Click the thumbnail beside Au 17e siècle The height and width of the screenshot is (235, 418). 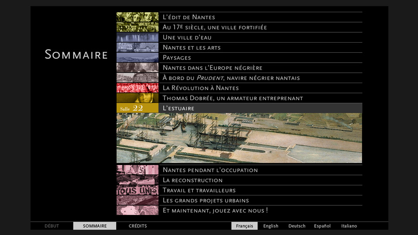point(138,27)
